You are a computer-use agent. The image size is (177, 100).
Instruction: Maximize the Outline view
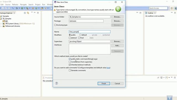[x=175, y=13]
